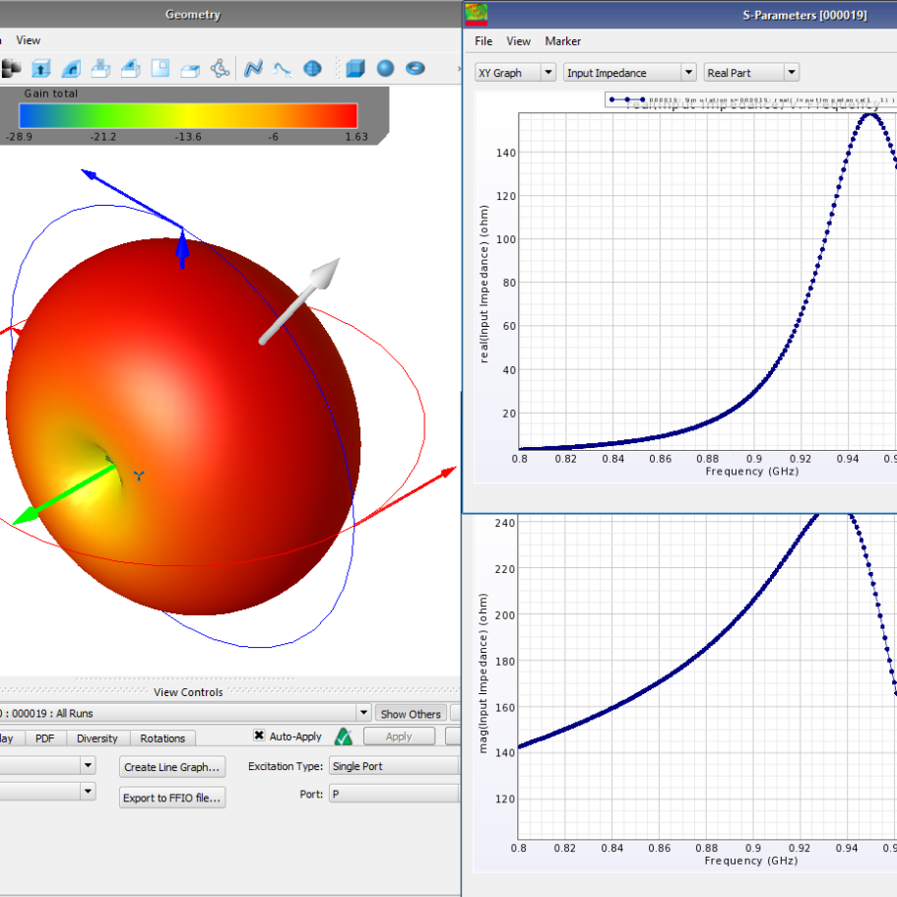
Task: Click the Apply button
Action: [399, 737]
